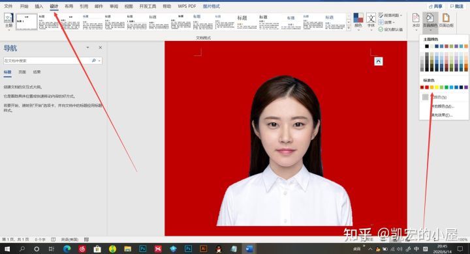Open the navigation pane options arrow
Screen dimensions: 470x254
[87, 48]
